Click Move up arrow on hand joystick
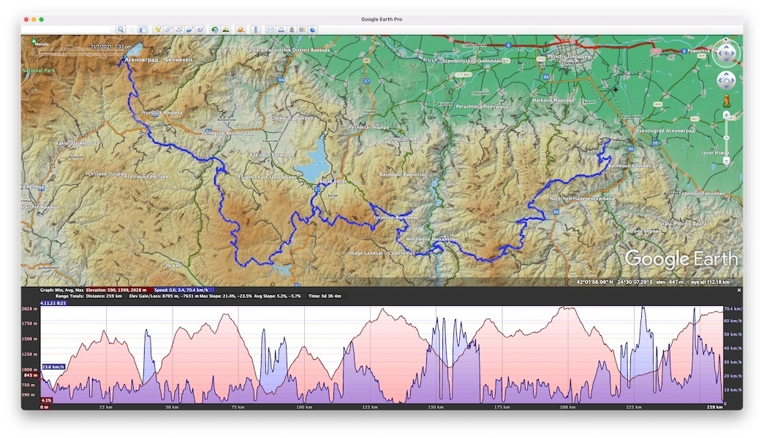Screen dimensions: 764x438 (x=726, y=74)
